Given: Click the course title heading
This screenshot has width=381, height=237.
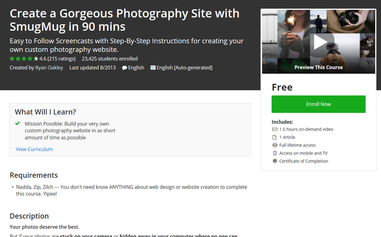Looking at the screenshot, I should [x=124, y=20].
